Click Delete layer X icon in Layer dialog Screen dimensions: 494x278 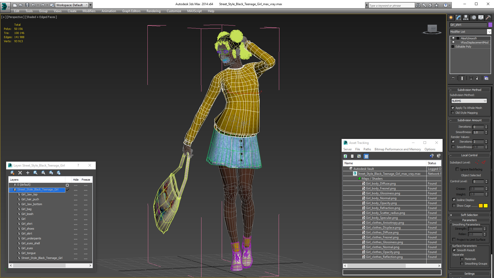20,173
